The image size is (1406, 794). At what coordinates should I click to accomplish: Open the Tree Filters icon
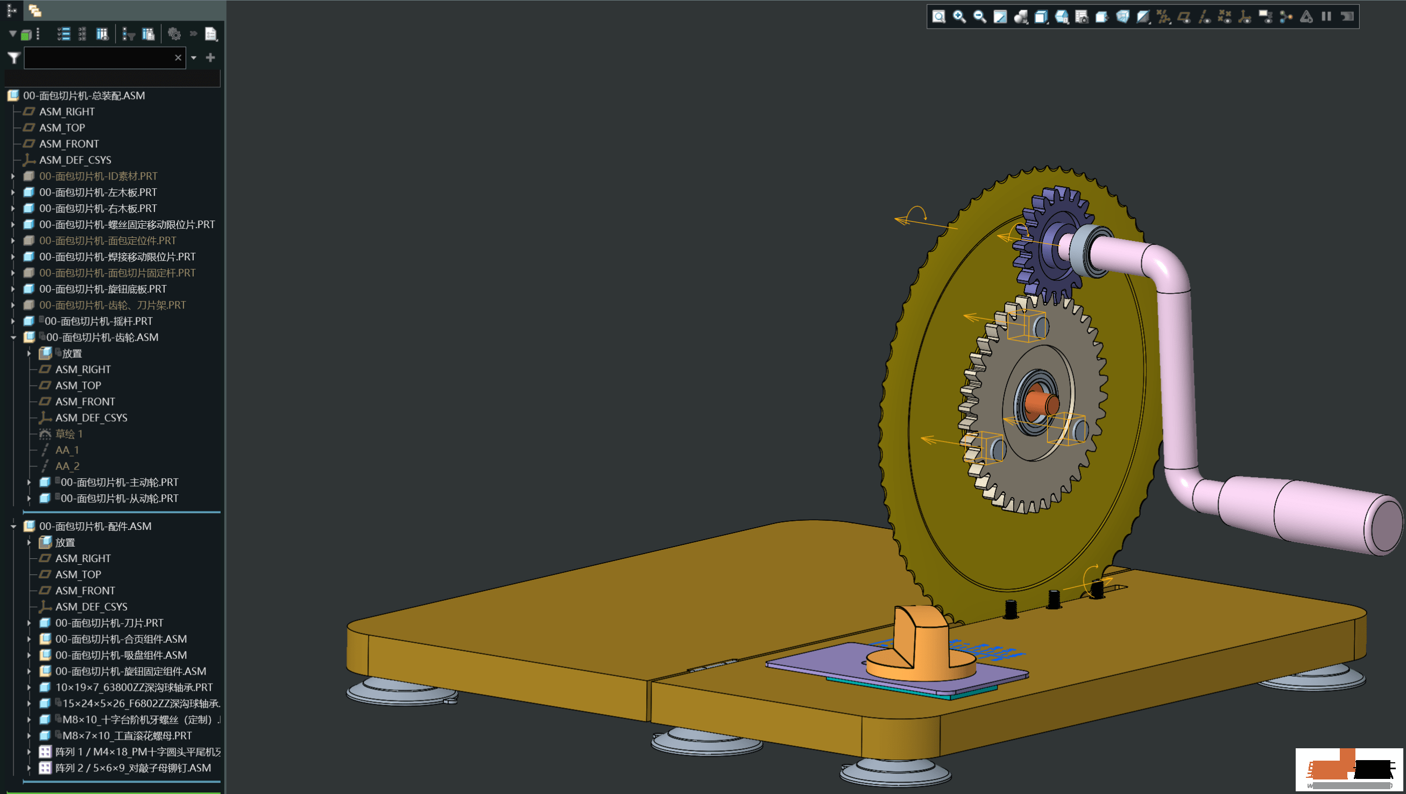coord(128,34)
